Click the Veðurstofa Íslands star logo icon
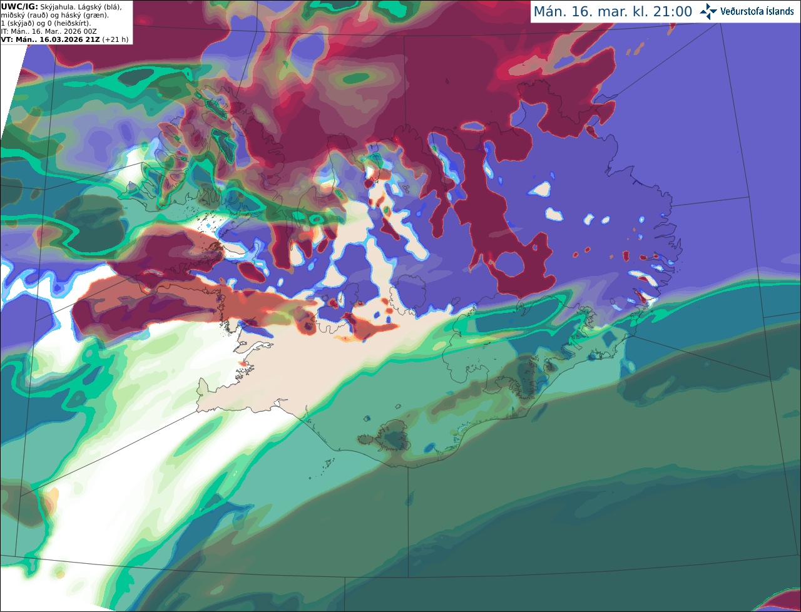This screenshot has height=612, width=801. (x=709, y=11)
